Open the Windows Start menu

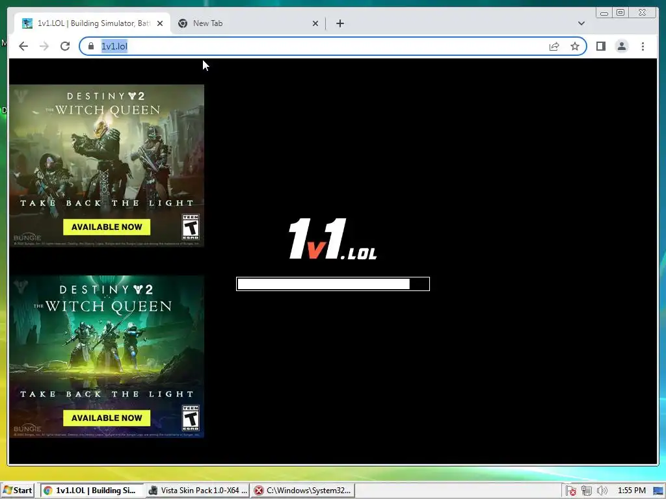click(x=17, y=491)
